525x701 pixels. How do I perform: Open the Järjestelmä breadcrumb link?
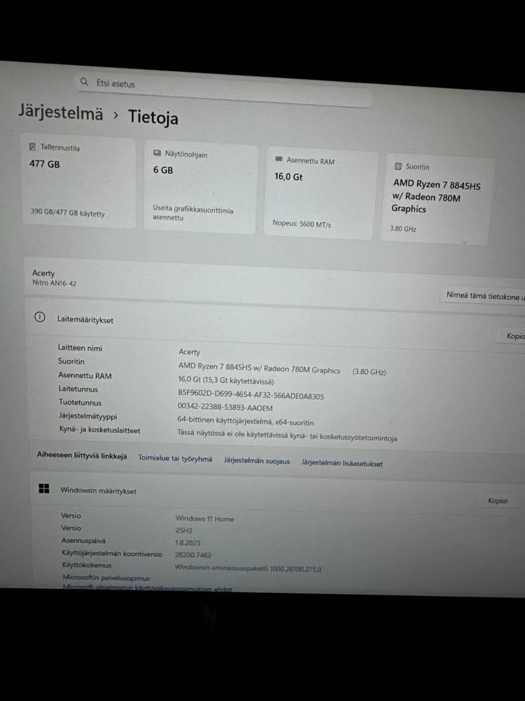(60, 113)
